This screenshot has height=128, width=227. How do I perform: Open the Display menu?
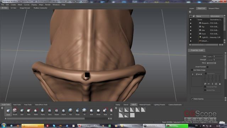[34, 5]
